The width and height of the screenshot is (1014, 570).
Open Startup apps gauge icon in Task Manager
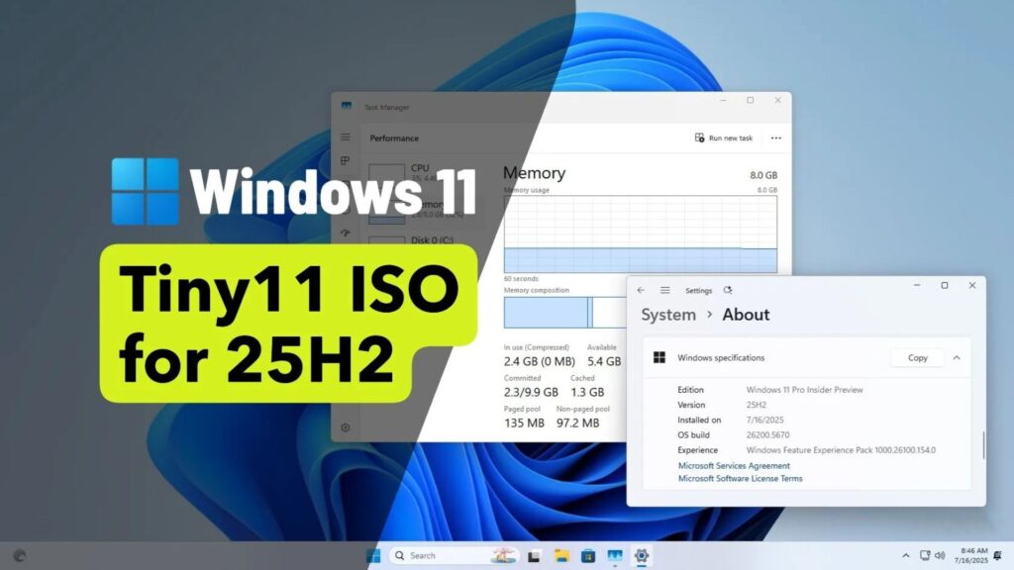pyautogui.click(x=346, y=233)
